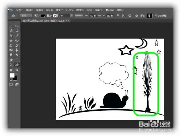Swap foreground and background colors
181x136 pixels.
point(17,74)
